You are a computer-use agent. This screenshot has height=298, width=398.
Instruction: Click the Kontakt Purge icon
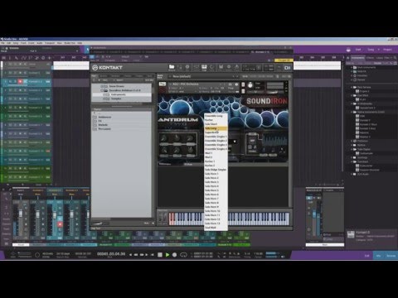(x=236, y=67)
